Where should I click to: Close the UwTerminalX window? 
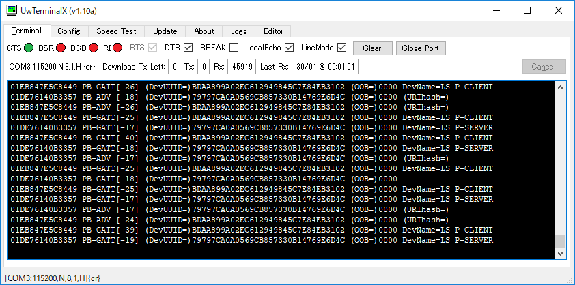click(x=558, y=11)
